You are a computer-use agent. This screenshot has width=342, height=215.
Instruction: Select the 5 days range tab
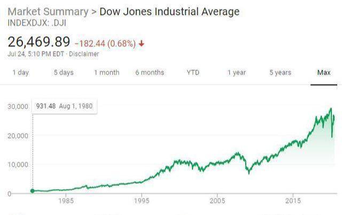tap(63, 73)
